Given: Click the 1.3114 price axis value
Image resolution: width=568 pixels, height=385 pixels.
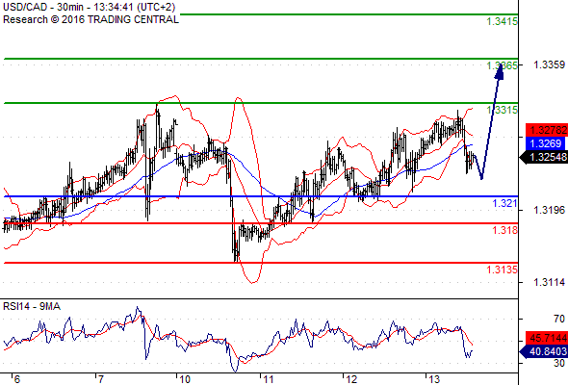Looking at the screenshot, I should 549,282.
